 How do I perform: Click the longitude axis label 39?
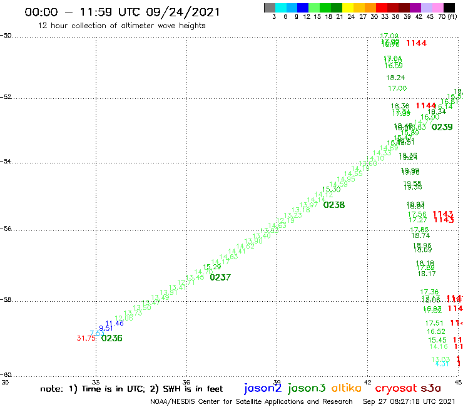pos(277,382)
